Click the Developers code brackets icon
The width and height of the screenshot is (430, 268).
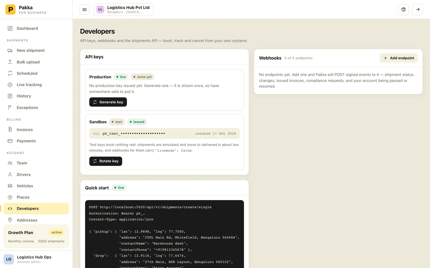10,209
